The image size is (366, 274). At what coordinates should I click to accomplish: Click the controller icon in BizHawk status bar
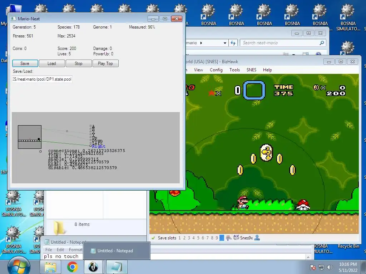229,238
